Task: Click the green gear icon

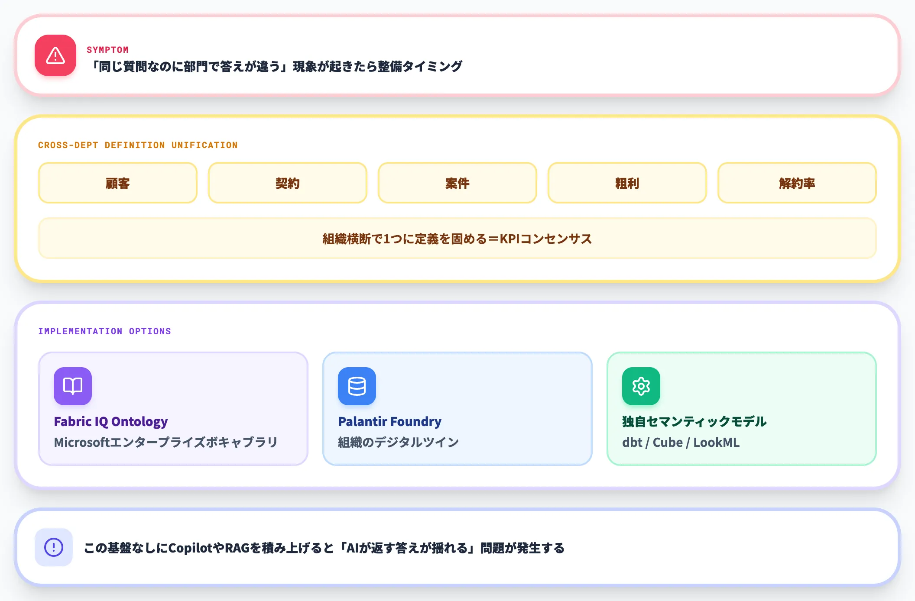Action: [x=641, y=386]
